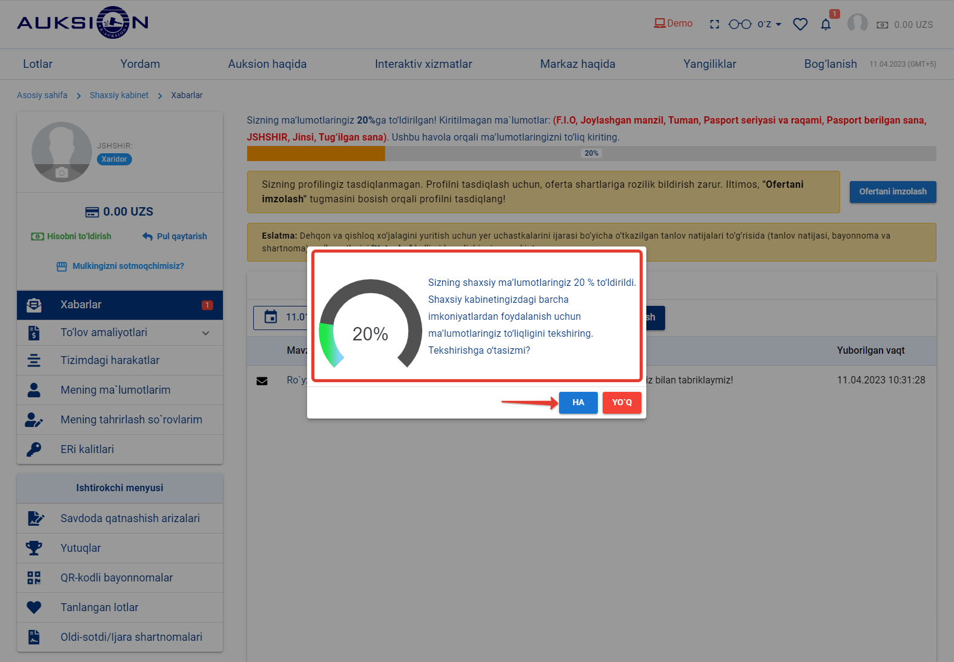Toggle fullscreen mode icon in header
The image size is (954, 662).
(715, 24)
